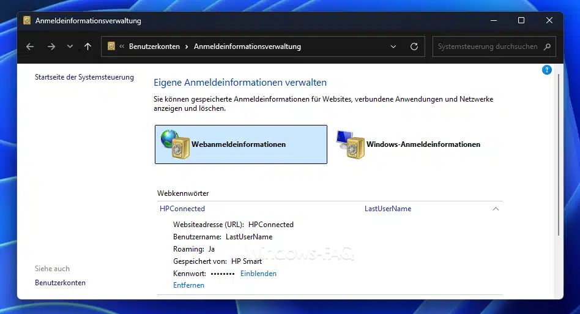Open the address bar history dropdown

393,47
